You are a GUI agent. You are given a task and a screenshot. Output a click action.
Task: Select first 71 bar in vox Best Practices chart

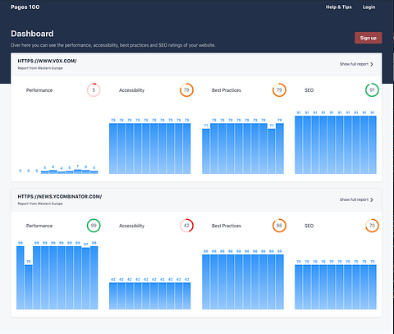[206, 151]
